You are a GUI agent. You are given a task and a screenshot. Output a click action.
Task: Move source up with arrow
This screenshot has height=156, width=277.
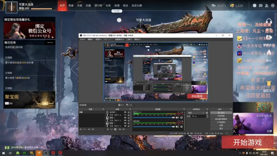click(120, 129)
